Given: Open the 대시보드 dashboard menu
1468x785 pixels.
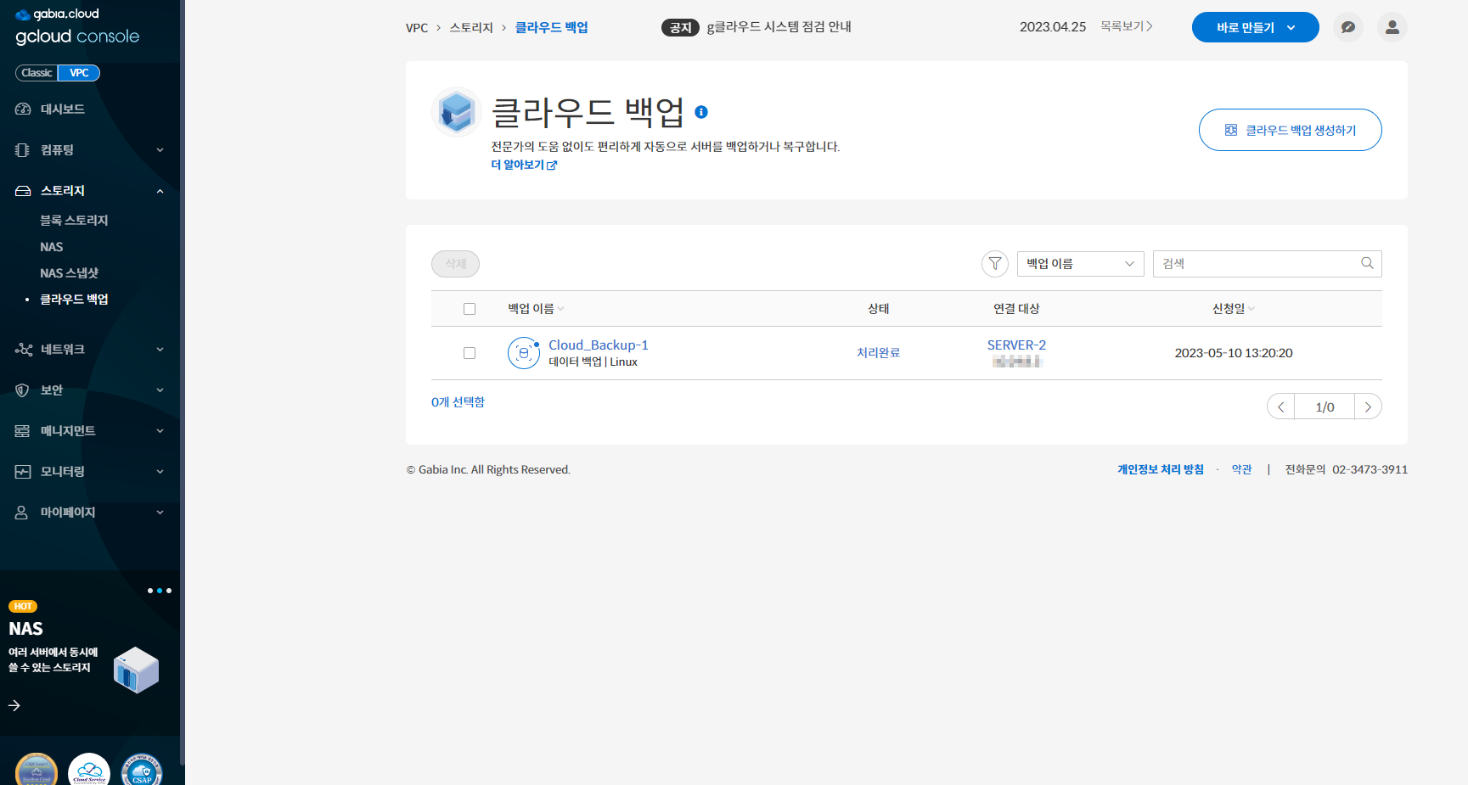Looking at the screenshot, I should point(62,109).
